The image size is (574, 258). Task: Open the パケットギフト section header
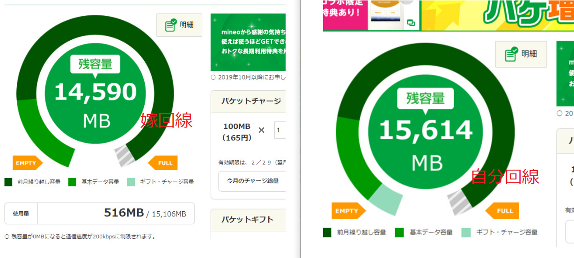(x=248, y=220)
